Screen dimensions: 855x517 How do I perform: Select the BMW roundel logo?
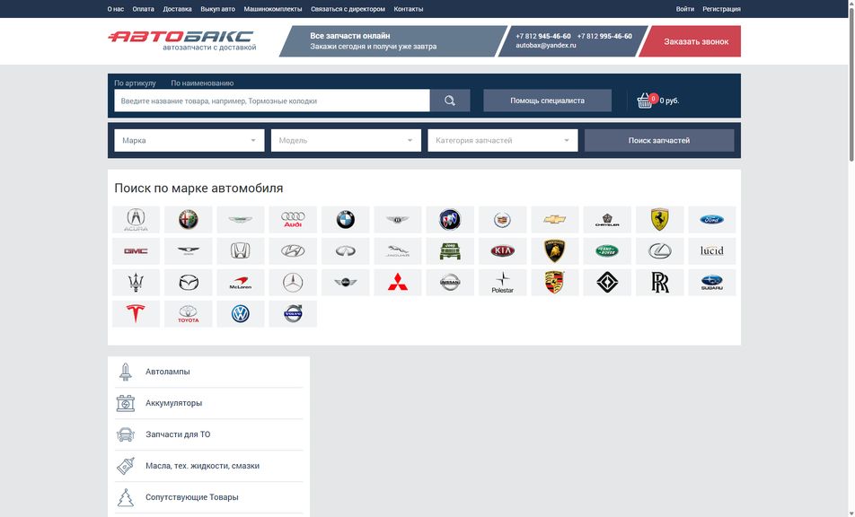(x=345, y=220)
